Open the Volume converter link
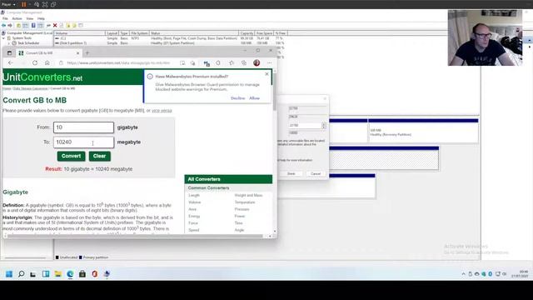Image resolution: width=533 pixels, height=300 pixels. pyautogui.click(x=195, y=202)
